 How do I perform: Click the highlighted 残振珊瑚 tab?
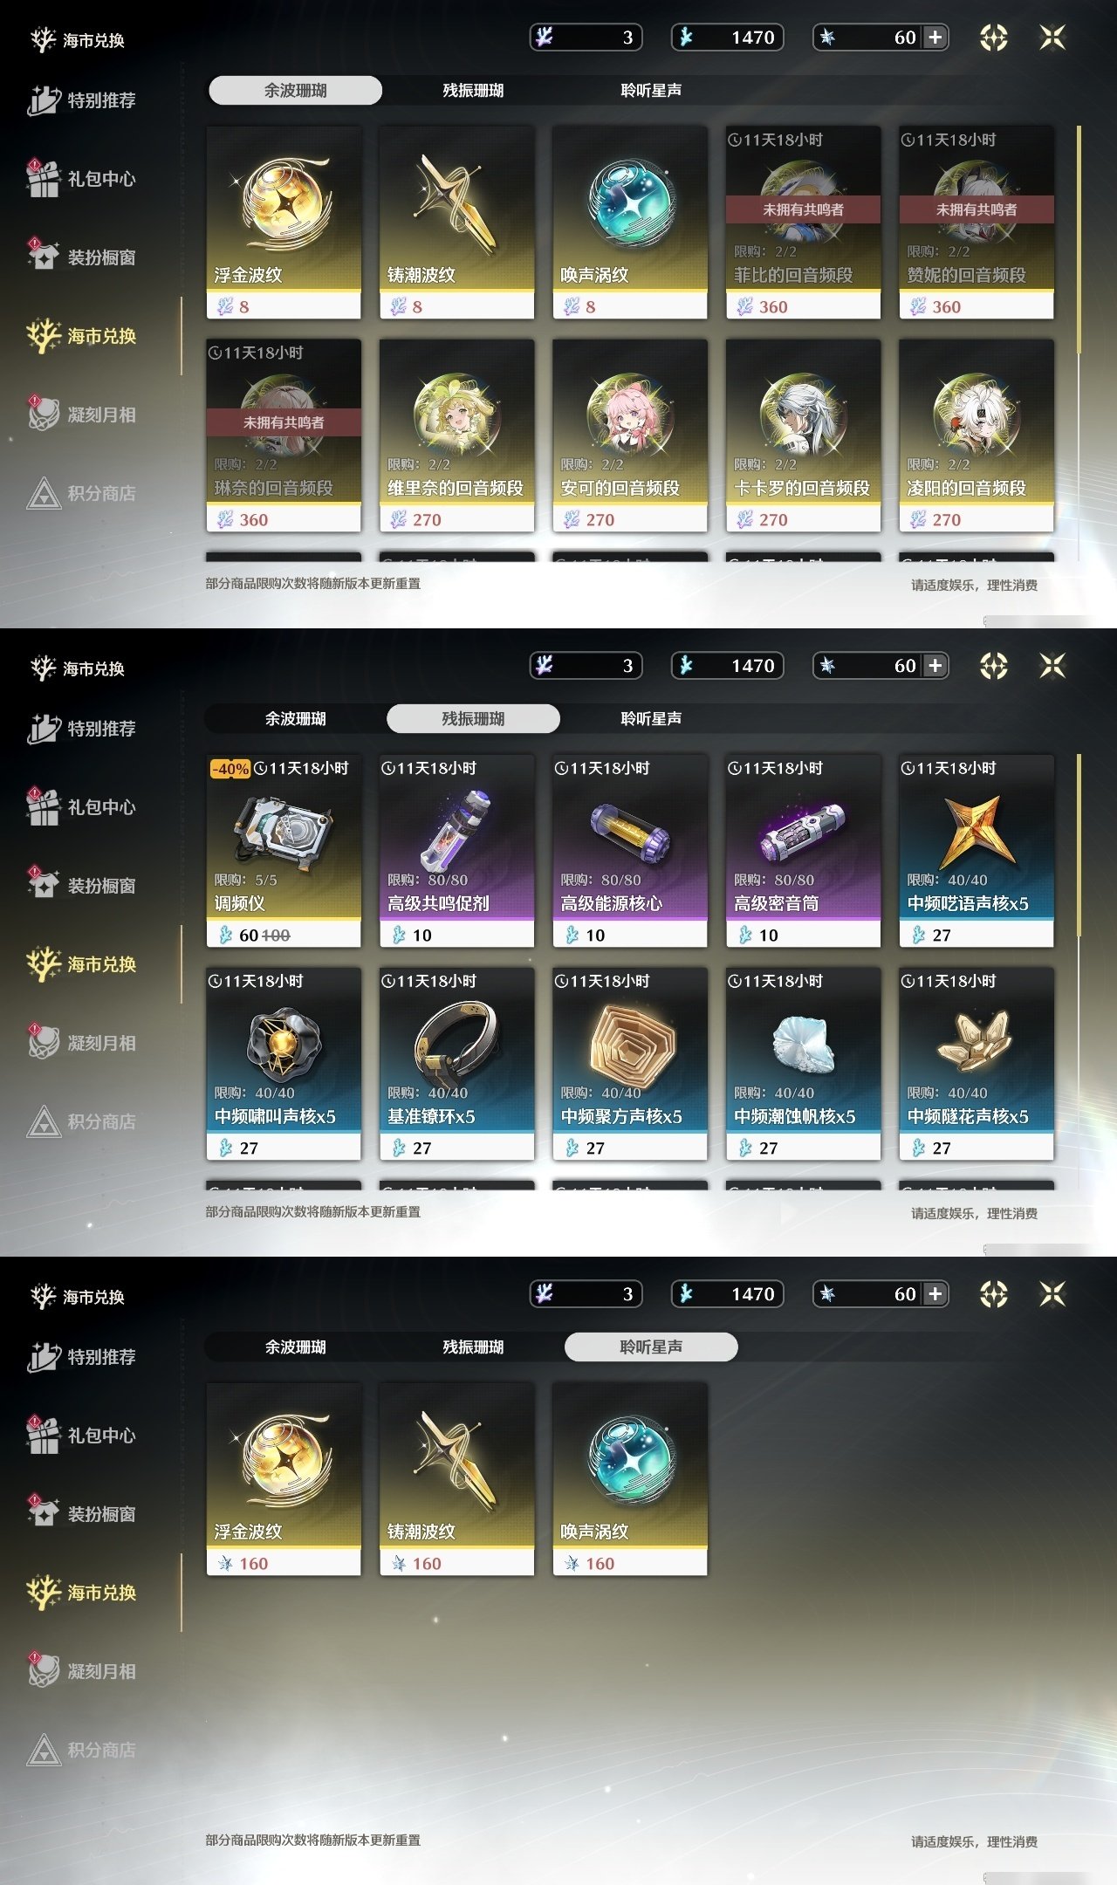[473, 718]
